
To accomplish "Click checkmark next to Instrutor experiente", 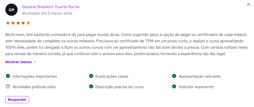I will [174, 86].
